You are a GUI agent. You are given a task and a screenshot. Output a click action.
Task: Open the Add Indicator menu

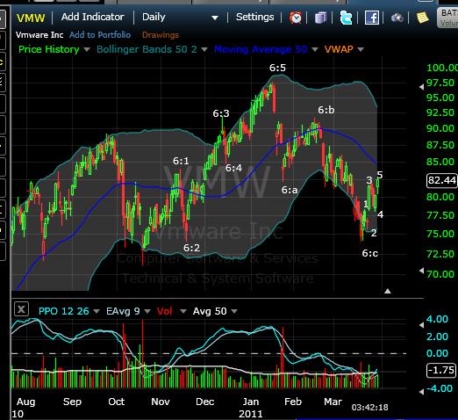(93, 17)
